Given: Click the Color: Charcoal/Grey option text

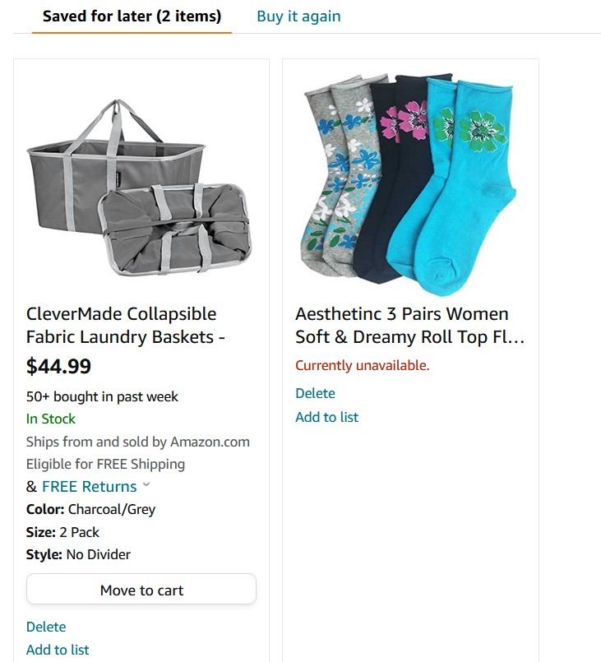Looking at the screenshot, I should [x=90, y=509].
